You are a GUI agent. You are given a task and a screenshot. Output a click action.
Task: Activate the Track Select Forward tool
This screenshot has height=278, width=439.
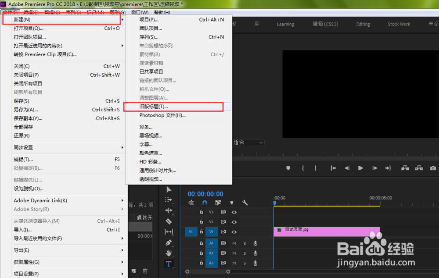169,200
